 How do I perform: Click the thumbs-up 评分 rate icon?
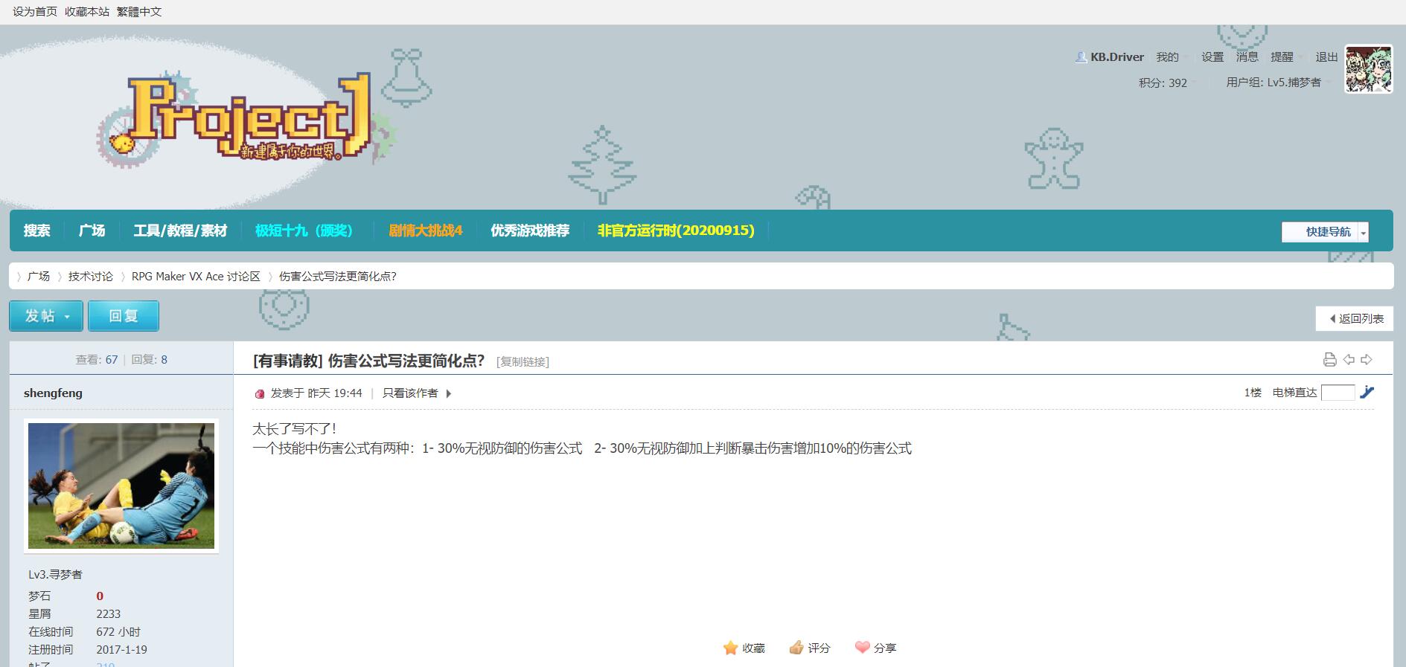(796, 648)
